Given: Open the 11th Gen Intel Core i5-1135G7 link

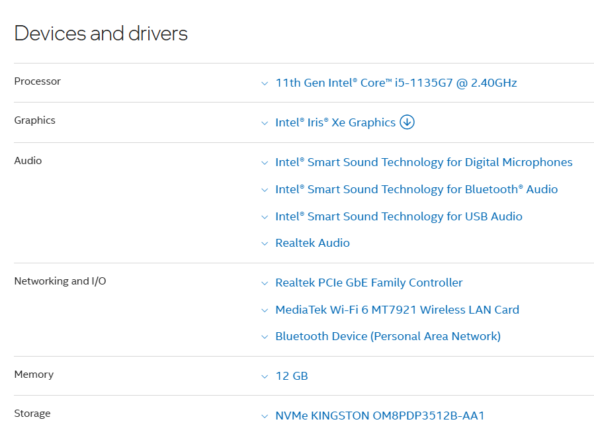Looking at the screenshot, I should click(396, 83).
